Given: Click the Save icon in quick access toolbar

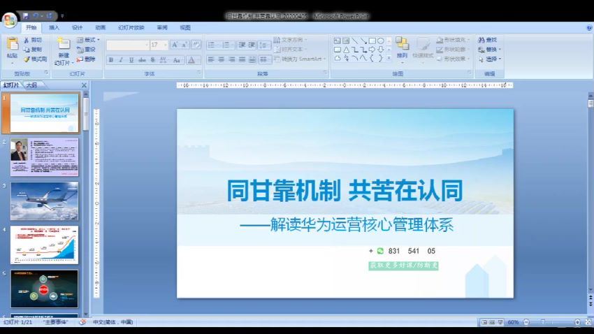Looking at the screenshot, I should pyautogui.click(x=25, y=16).
